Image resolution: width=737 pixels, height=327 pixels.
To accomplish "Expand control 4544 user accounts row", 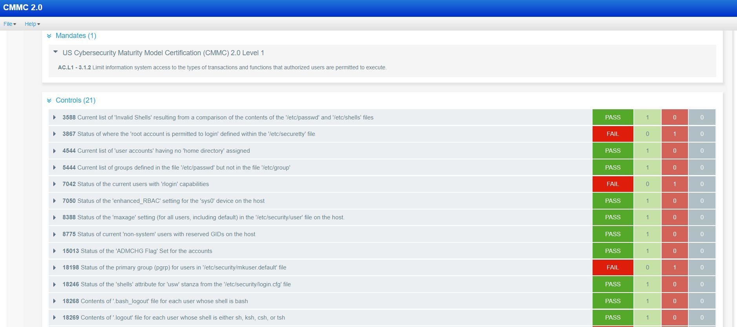I will tap(55, 151).
